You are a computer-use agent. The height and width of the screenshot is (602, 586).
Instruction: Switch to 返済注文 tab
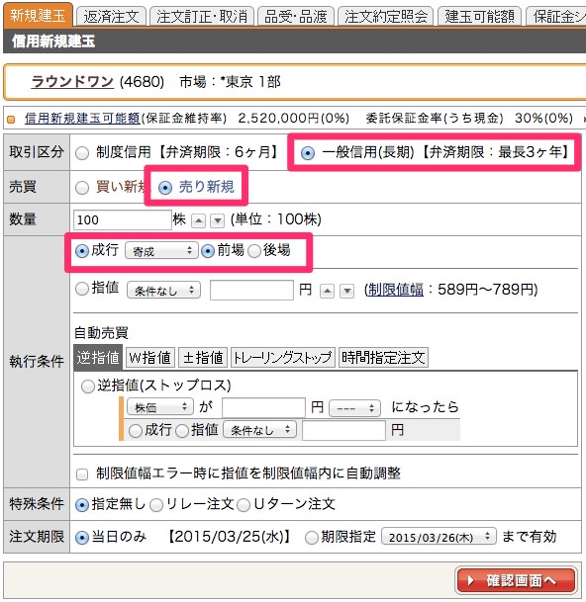[x=111, y=17]
